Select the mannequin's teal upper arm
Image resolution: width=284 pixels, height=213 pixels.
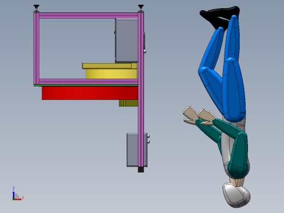(x=238, y=155)
